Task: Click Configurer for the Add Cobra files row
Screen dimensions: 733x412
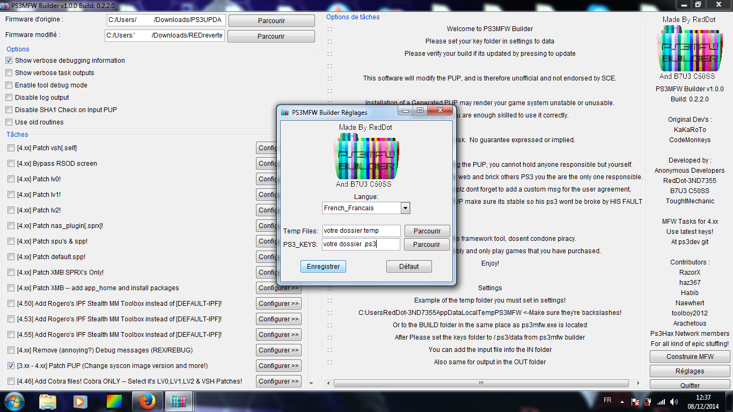Action: [x=278, y=381]
